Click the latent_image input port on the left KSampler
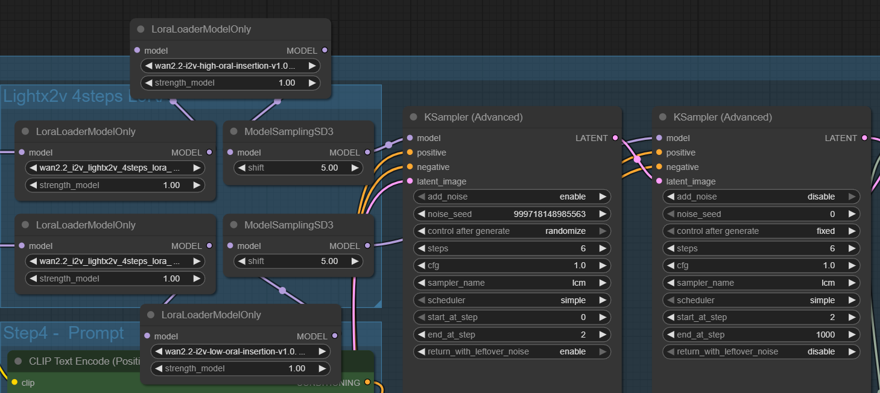The height and width of the screenshot is (393, 880). (x=410, y=181)
